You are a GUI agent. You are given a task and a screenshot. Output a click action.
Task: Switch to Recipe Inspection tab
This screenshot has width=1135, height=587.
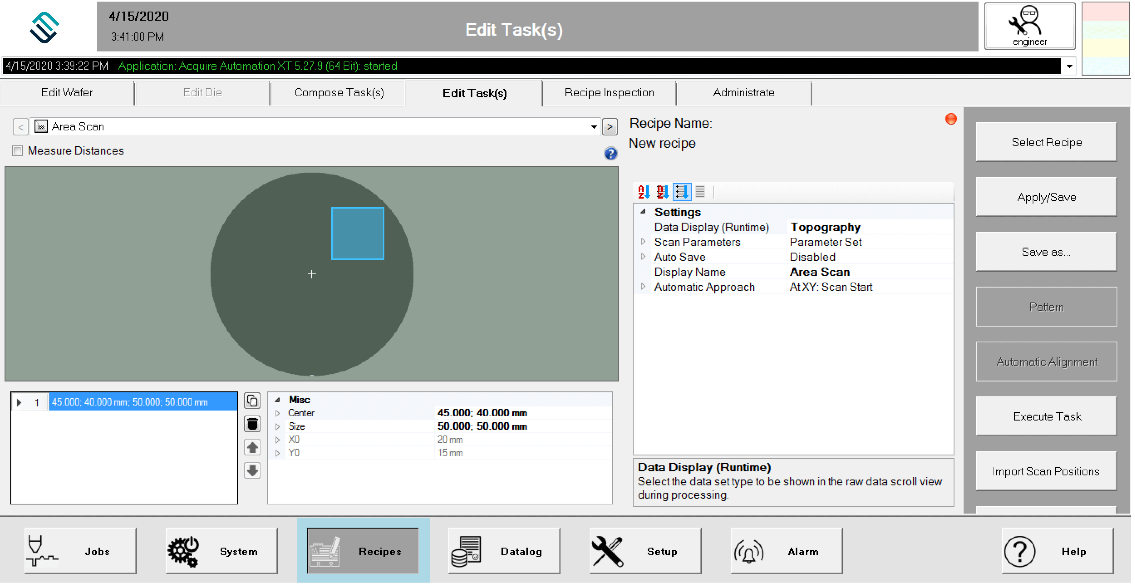(x=609, y=93)
